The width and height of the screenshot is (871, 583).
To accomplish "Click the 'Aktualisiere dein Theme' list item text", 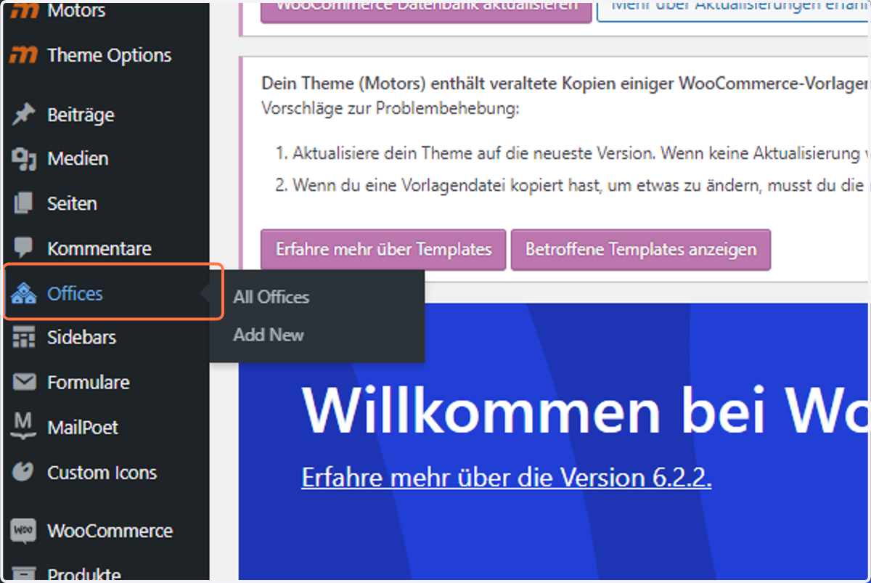I will point(581,154).
